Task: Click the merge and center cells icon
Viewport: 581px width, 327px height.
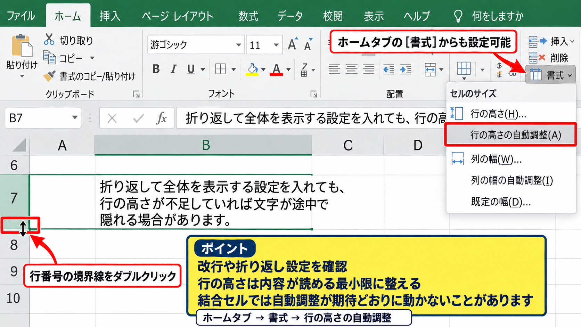Action: pyautogui.click(x=430, y=70)
